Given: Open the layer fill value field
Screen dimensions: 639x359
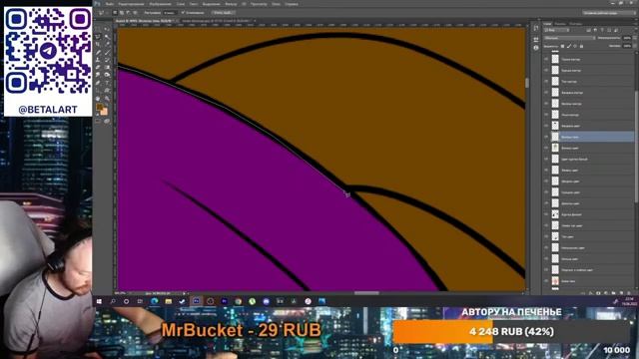Looking at the screenshot, I should (x=627, y=46).
